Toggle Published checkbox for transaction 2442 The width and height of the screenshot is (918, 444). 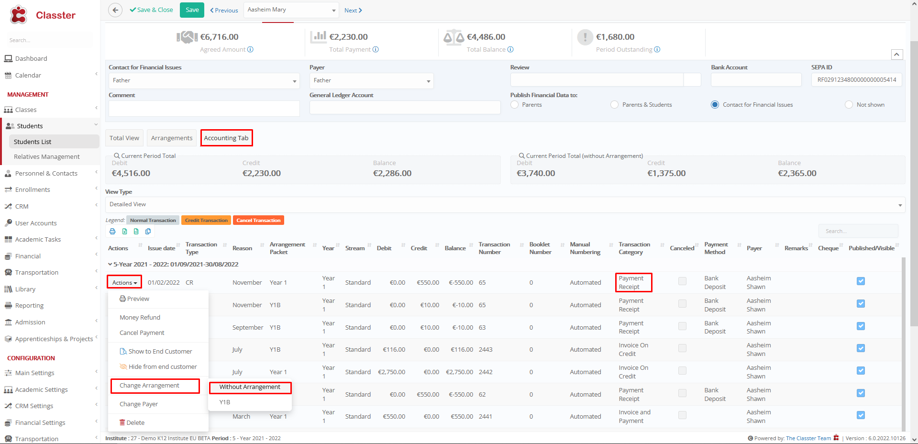tap(861, 371)
